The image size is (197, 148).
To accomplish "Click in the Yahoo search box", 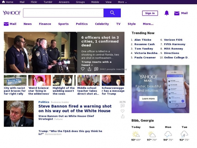I will tap(63, 13).
